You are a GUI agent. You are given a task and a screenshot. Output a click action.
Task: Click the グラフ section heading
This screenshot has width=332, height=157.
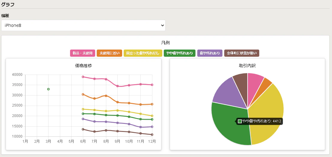pyautogui.click(x=8, y=4)
